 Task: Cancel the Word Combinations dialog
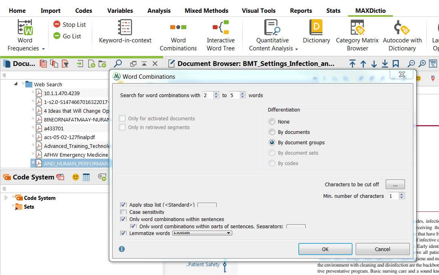pos(383,249)
